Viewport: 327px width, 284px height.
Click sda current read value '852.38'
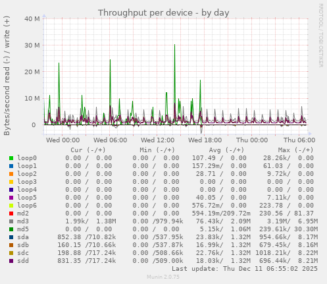[69, 237]
